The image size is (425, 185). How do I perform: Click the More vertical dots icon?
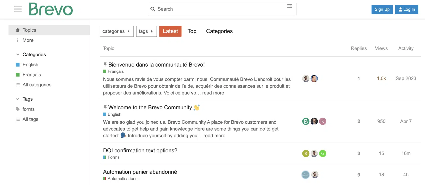tap(18, 40)
